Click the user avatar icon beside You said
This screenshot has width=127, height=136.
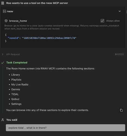(x=3, y=120)
